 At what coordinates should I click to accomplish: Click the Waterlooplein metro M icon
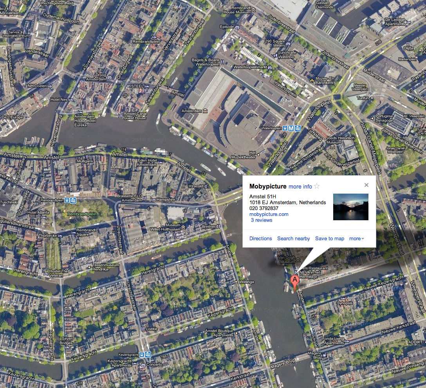291,128
